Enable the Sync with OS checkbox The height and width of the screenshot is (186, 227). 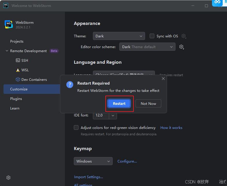[x=152, y=36]
